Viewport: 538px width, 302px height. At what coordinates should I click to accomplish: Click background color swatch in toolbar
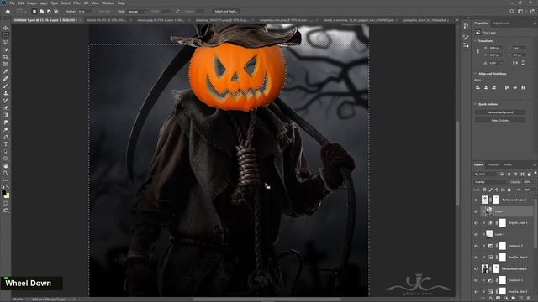pos(7,195)
